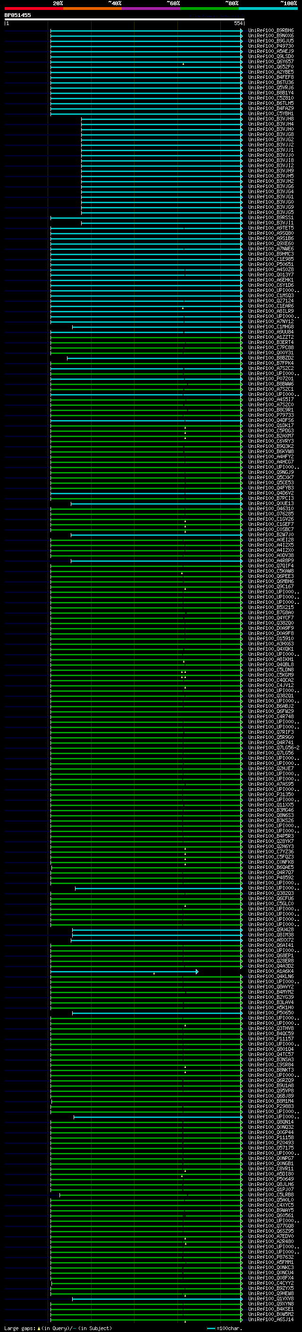The width and height of the screenshot is (302, 1332).
Task: Open hit UniRef100_B9RSS1
Action: [x=270, y=218]
